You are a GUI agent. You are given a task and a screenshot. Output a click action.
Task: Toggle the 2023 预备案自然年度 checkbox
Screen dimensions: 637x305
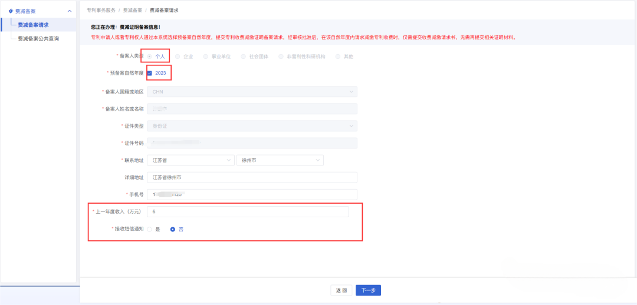click(x=150, y=73)
